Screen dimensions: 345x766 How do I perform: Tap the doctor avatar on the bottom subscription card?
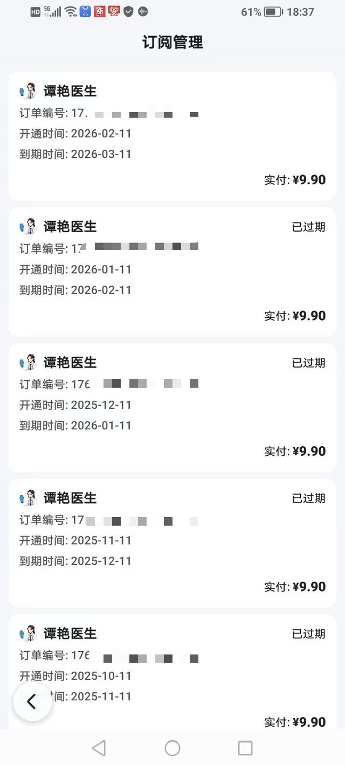(25, 633)
